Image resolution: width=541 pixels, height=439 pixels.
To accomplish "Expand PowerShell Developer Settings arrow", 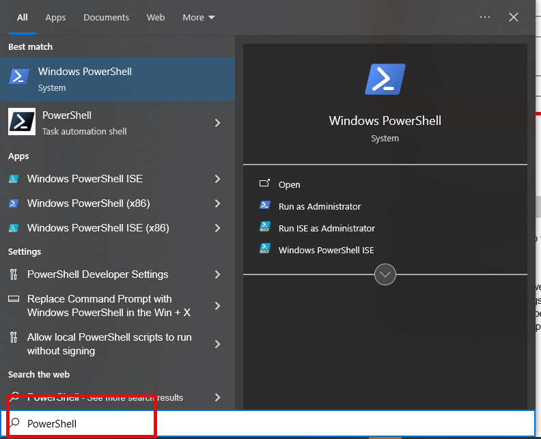I will [x=217, y=274].
